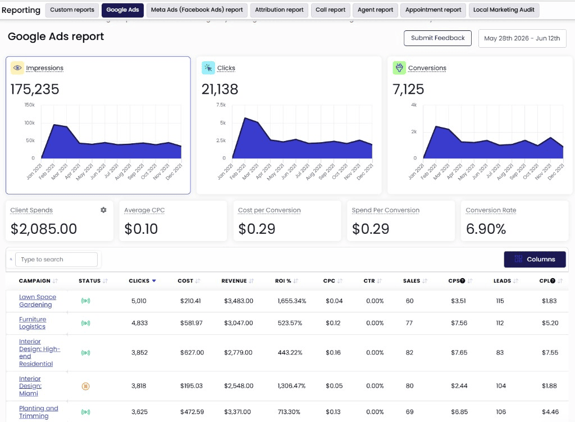Open the Agent report tab
575x422 pixels.
375,10
